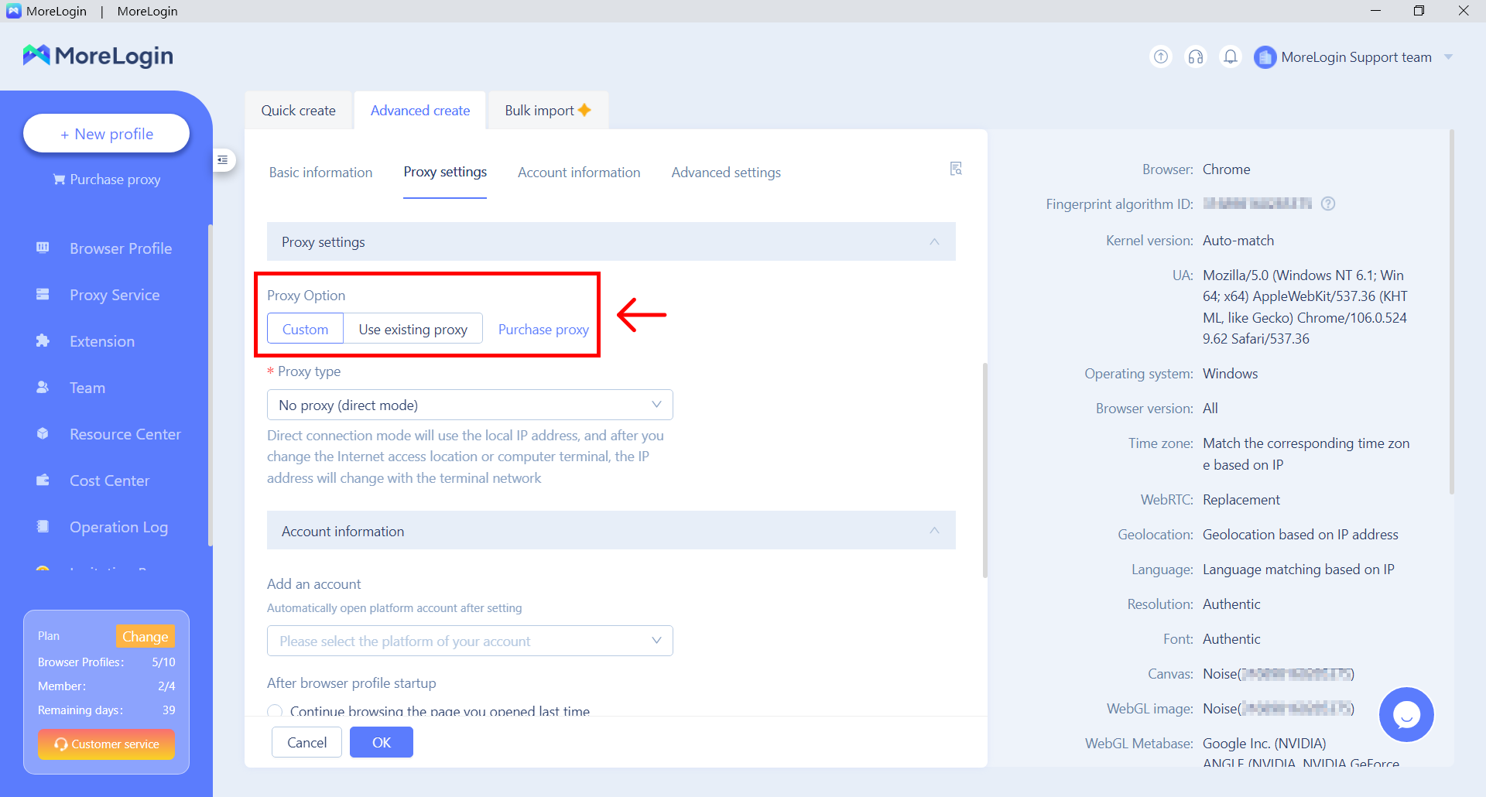Select the Custom proxy option
Image resolution: width=1486 pixels, height=797 pixels.
pos(305,329)
